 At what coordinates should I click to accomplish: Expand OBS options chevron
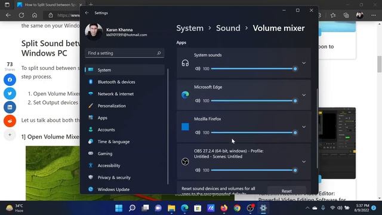304,162
